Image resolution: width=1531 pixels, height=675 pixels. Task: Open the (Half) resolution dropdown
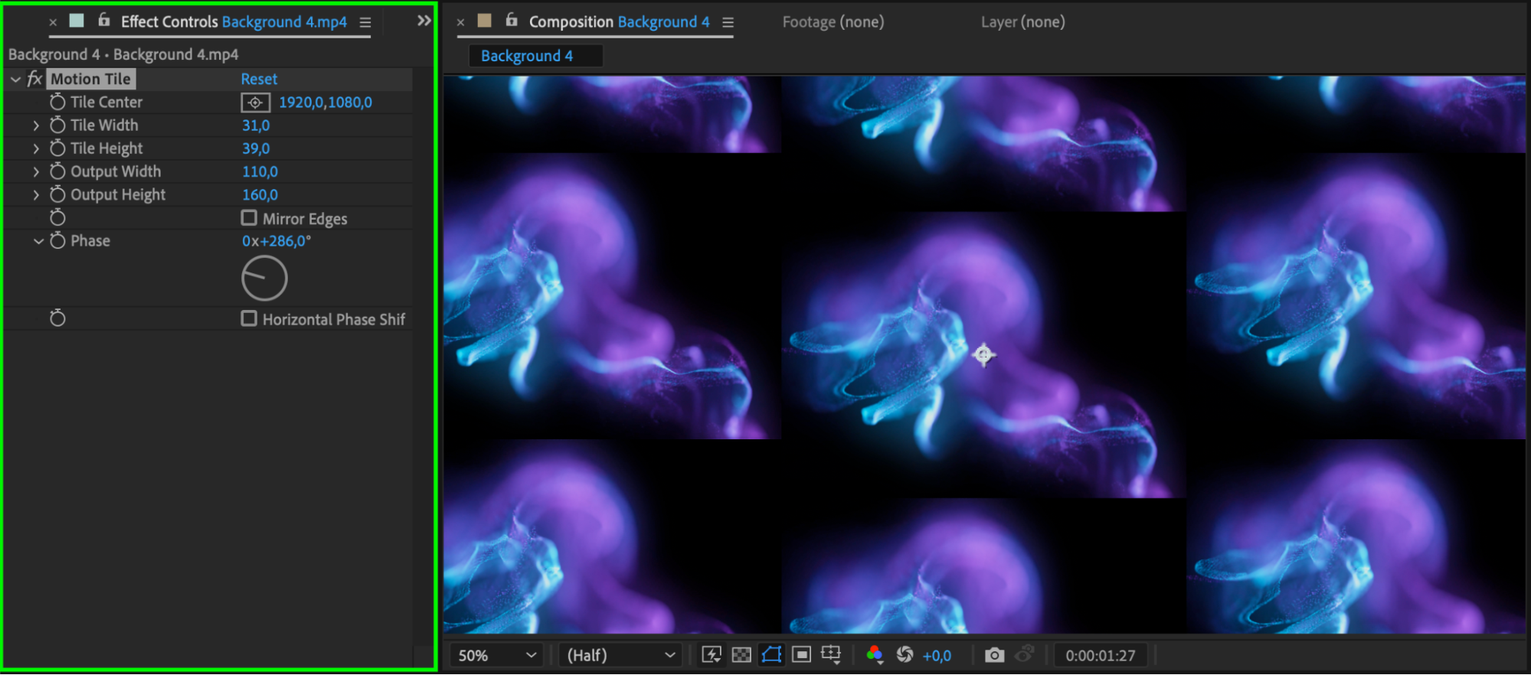[x=620, y=655]
